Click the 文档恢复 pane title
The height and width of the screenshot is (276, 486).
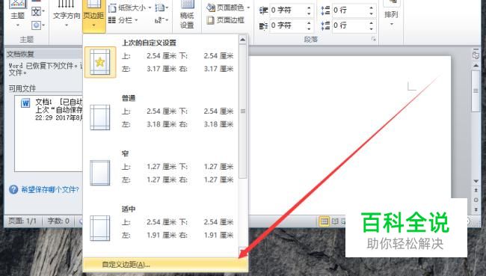20,54
